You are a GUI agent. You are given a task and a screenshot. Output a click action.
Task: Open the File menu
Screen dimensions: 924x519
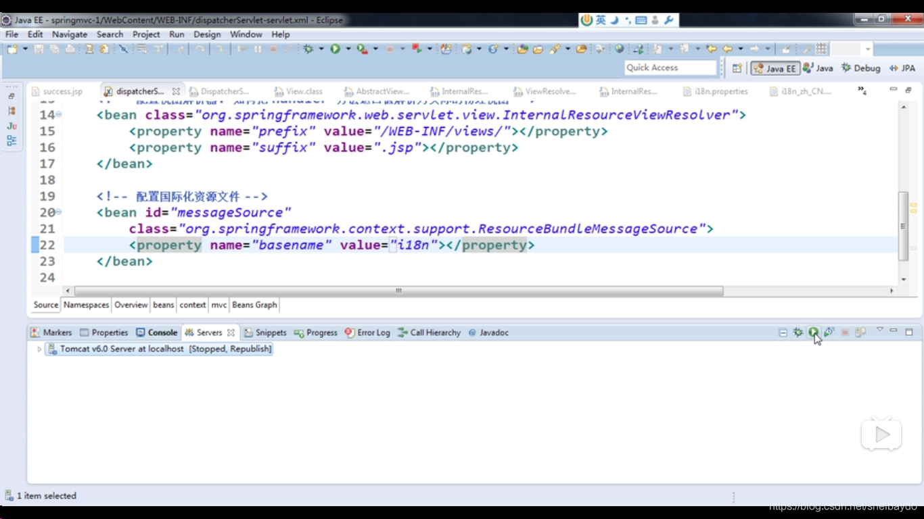click(11, 34)
